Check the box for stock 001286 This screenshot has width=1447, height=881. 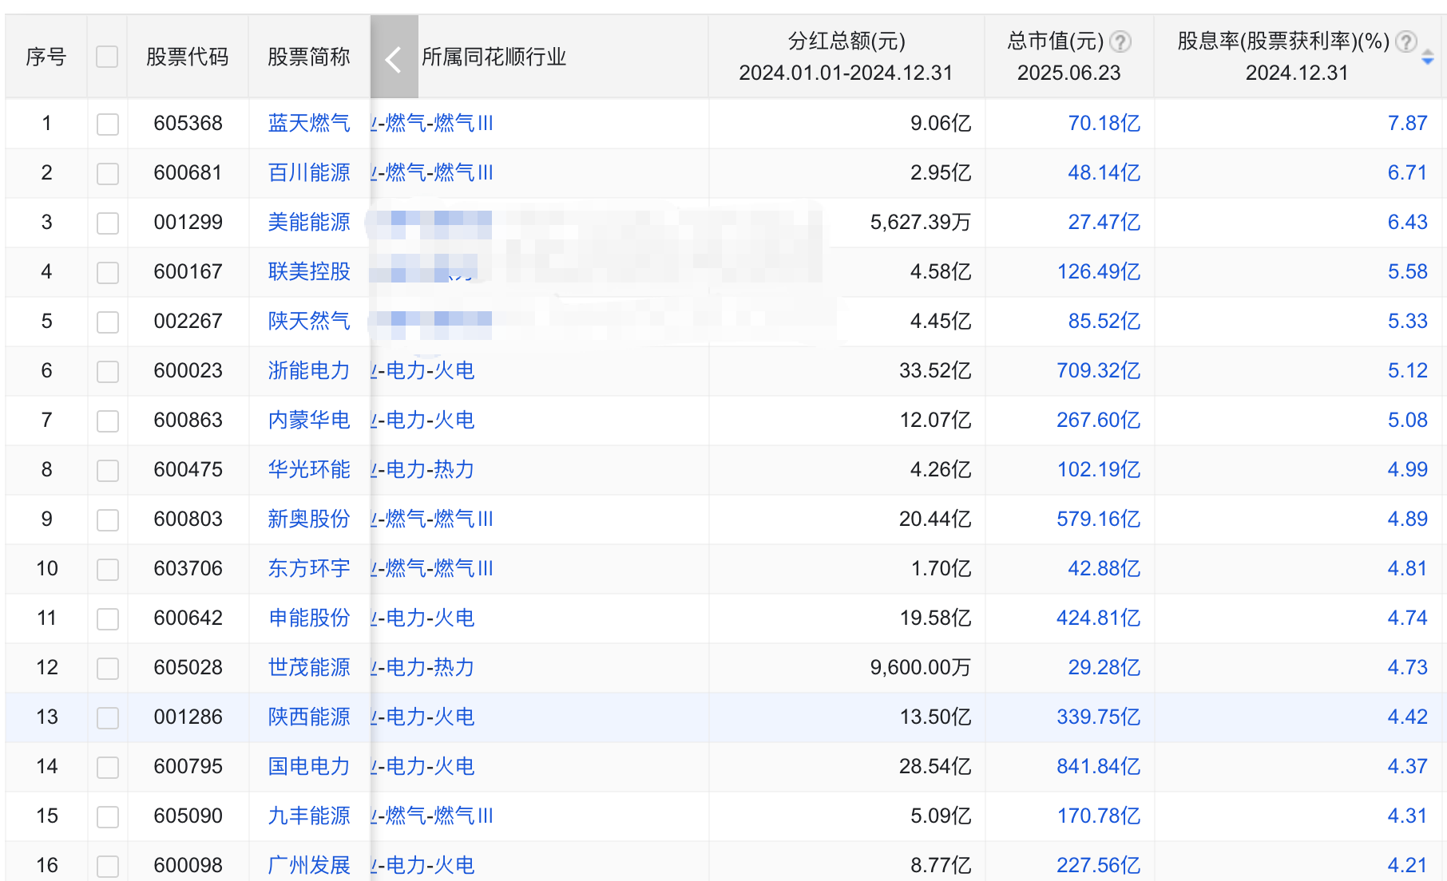tap(107, 717)
